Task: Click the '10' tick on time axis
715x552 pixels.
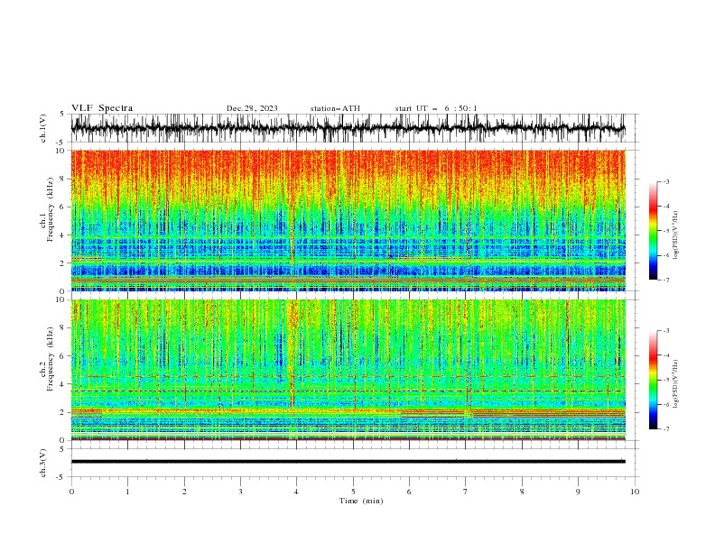Action: 635,492
